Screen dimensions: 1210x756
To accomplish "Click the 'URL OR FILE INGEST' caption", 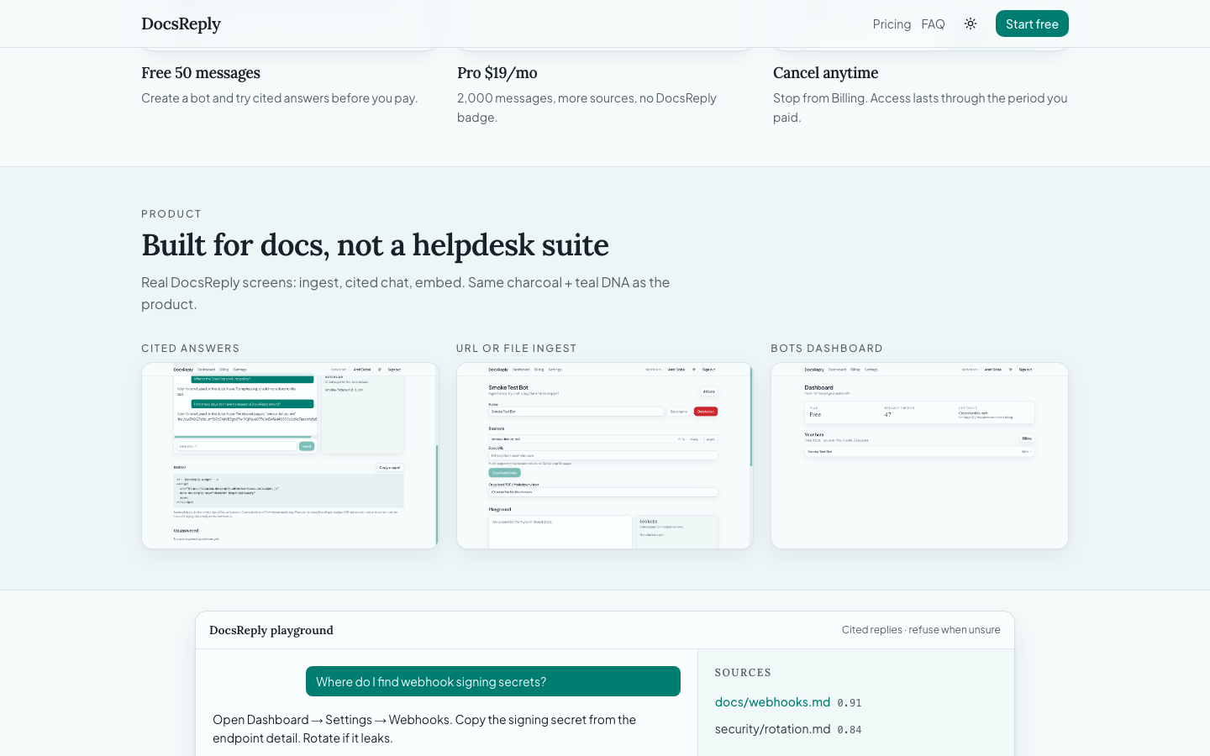I will [517, 349].
